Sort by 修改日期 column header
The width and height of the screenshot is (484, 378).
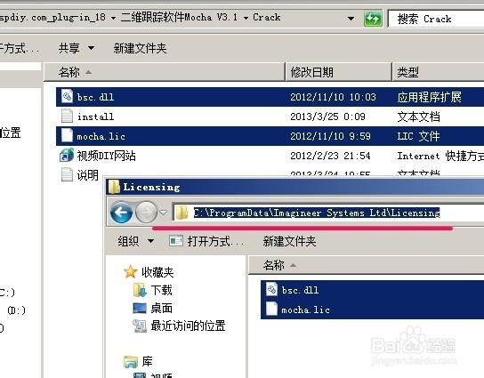339,72
